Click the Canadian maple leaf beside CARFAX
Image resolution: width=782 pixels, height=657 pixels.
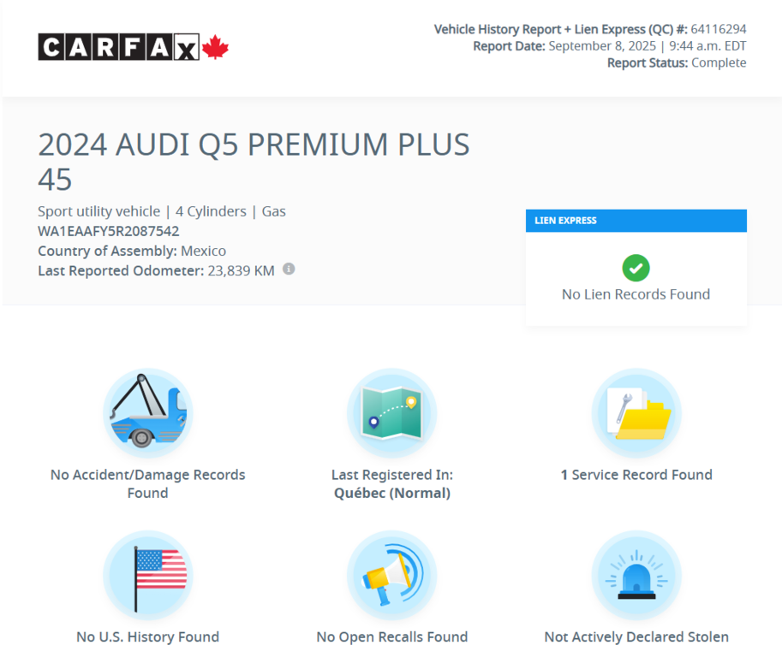pyautogui.click(x=214, y=47)
